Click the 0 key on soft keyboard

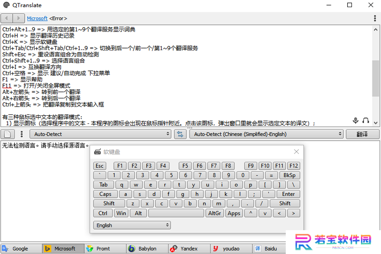[243, 175]
